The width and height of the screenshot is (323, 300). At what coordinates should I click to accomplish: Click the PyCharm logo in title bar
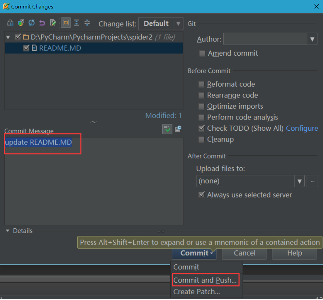[x=6, y=6]
